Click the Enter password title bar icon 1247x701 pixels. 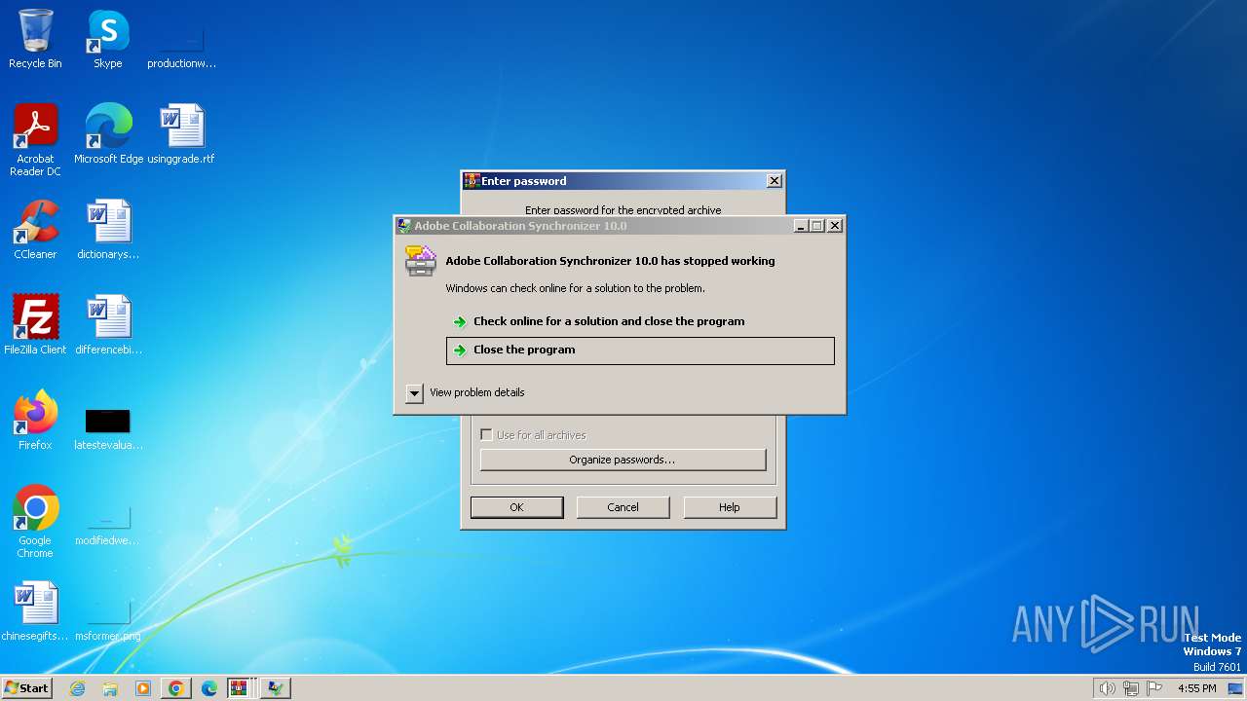click(472, 181)
